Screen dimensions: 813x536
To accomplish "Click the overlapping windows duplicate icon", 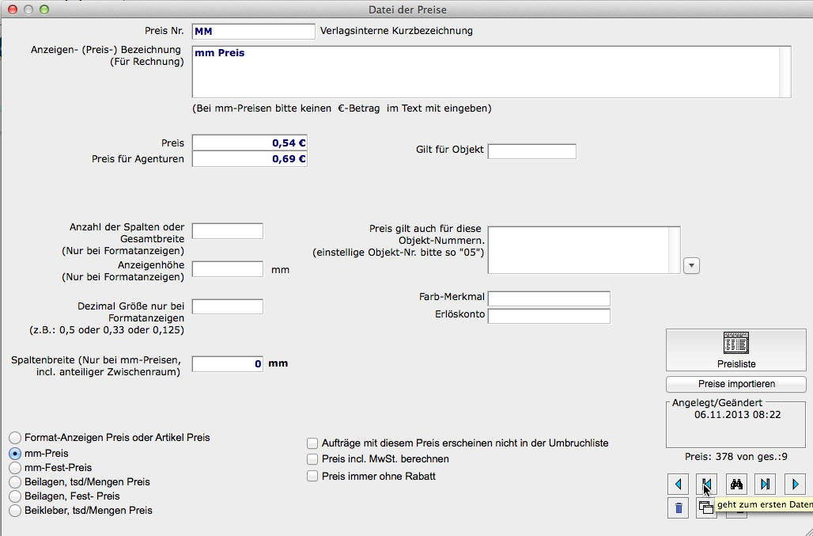I will click(x=705, y=509).
